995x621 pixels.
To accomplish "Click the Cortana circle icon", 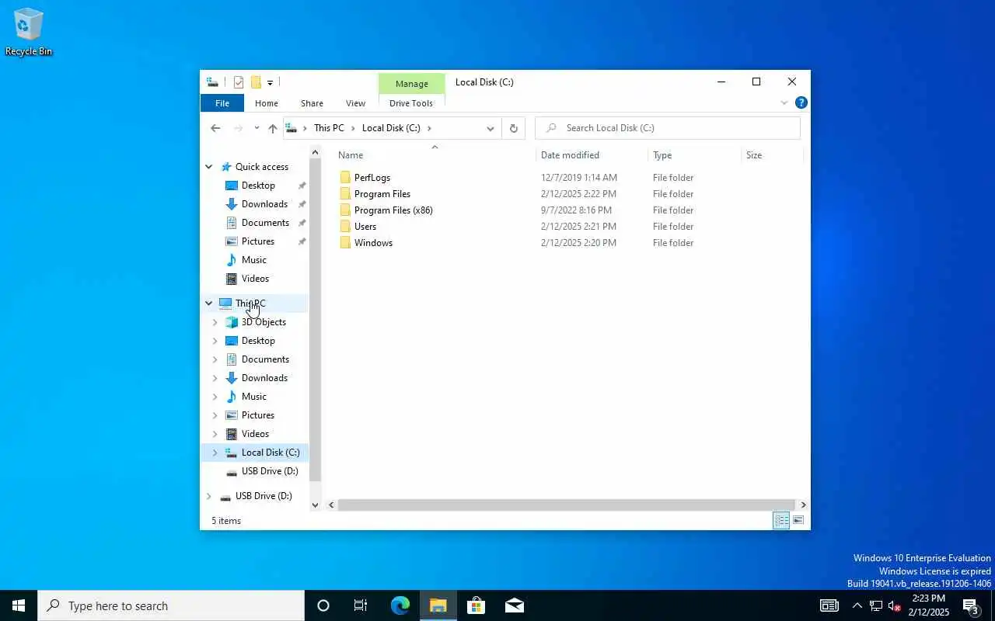I will tap(323, 605).
